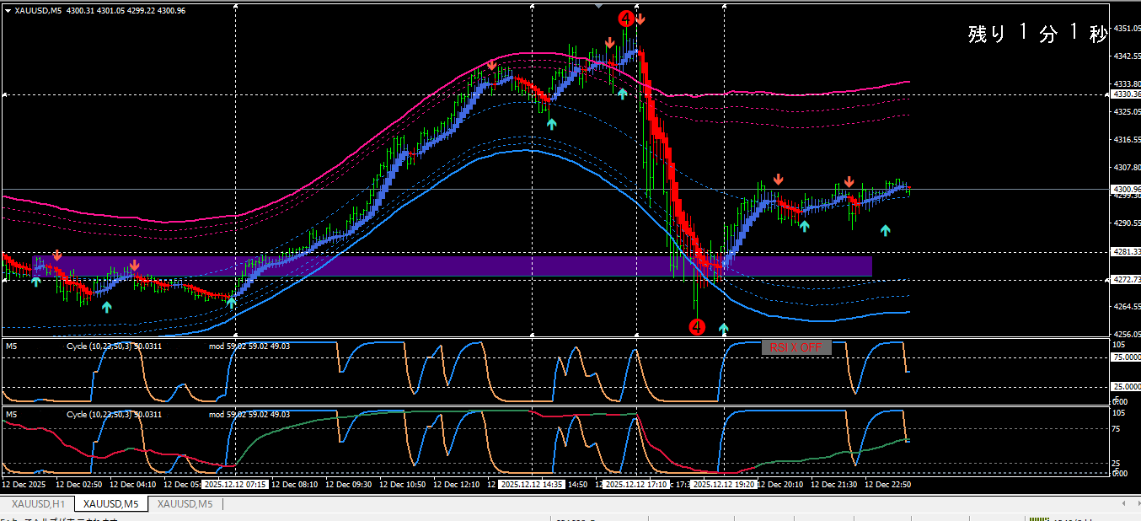Click the 2025.12.12 07:15 time label
Image resolution: width=1141 pixels, height=521 pixels.
coord(235,485)
